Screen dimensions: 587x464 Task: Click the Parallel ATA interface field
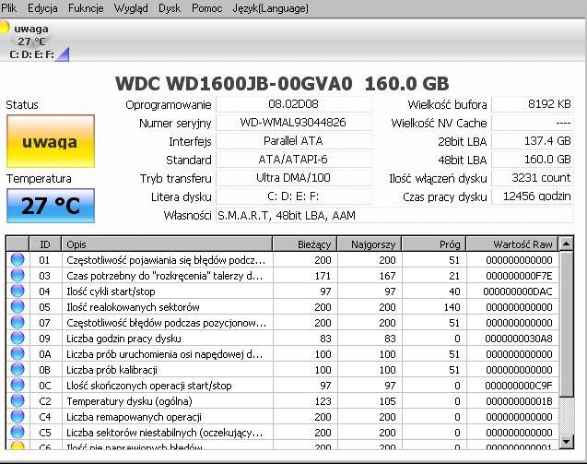294,141
